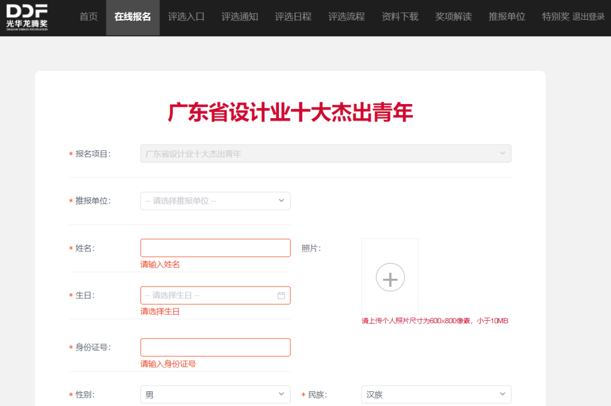611x406 pixels.
Task: Expand the 报名项目 dropdown
Action: point(326,153)
